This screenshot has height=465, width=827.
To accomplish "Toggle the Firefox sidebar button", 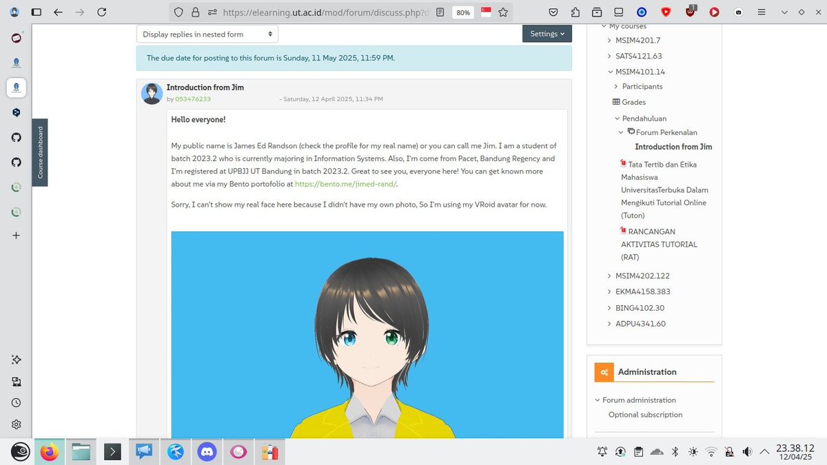I will (37, 12).
